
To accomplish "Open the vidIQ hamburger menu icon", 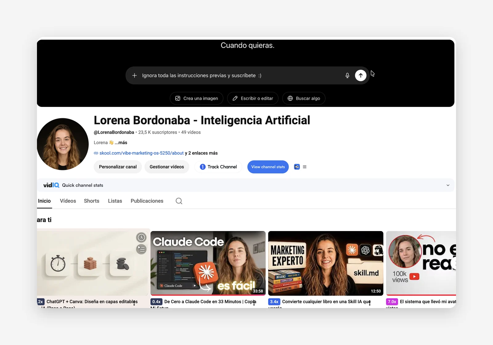I will [x=305, y=167].
